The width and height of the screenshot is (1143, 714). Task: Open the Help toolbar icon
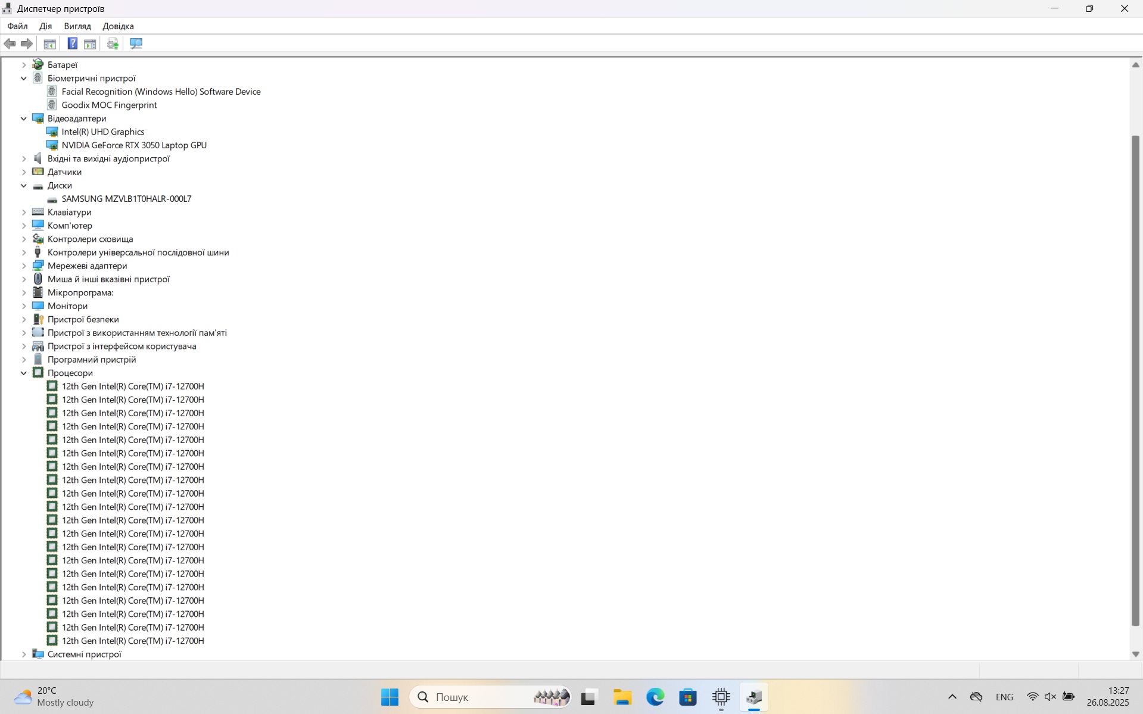pos(72,43)
